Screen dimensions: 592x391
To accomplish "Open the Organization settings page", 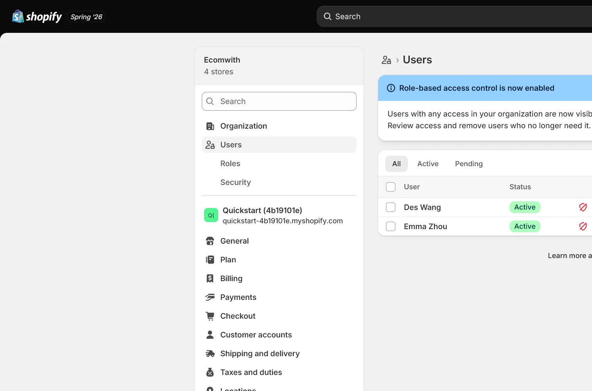I will (279, 126).
